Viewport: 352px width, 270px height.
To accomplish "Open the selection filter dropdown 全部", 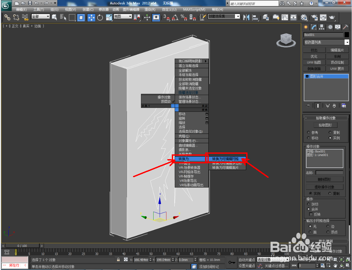I will tap(40, 16).
